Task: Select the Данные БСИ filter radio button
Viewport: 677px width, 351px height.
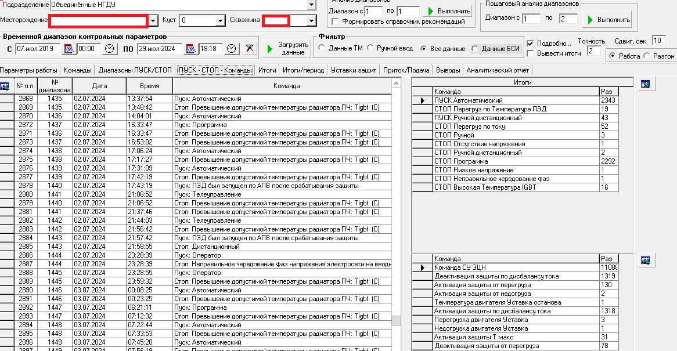Action: pyautogui.click(x=475, y=48)
